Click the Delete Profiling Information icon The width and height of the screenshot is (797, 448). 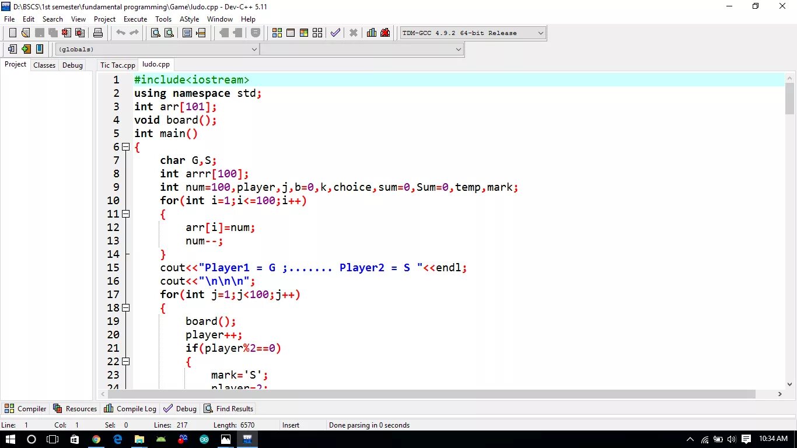click(x=385, y=33)
